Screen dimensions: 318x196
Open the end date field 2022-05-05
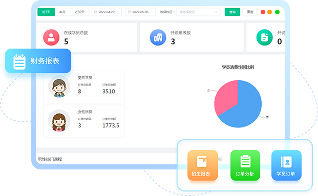pos(140,12)
